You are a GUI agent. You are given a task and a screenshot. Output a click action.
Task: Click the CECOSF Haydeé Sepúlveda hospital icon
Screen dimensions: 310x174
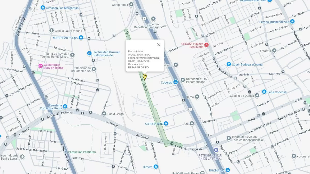click(206, 45)
